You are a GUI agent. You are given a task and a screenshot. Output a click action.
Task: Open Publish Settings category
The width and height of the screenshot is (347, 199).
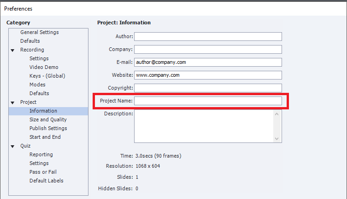tap(48, 128)
